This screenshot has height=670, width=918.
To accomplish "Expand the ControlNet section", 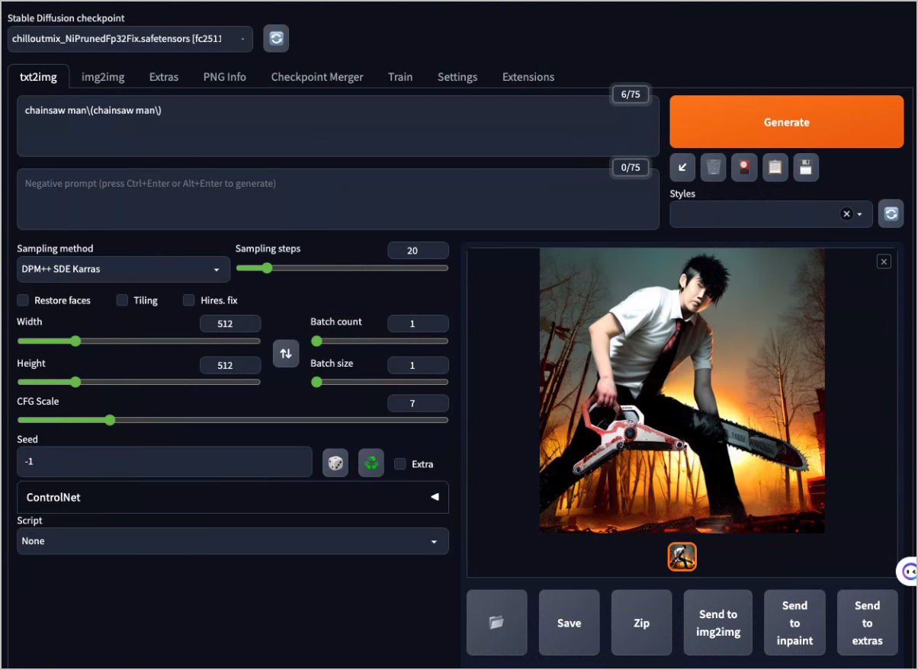I will click(233, 497).
